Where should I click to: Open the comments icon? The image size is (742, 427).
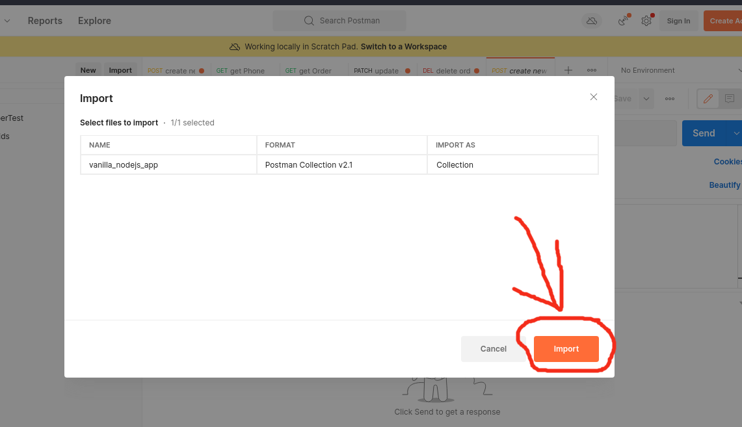click(x=730, y=99)
